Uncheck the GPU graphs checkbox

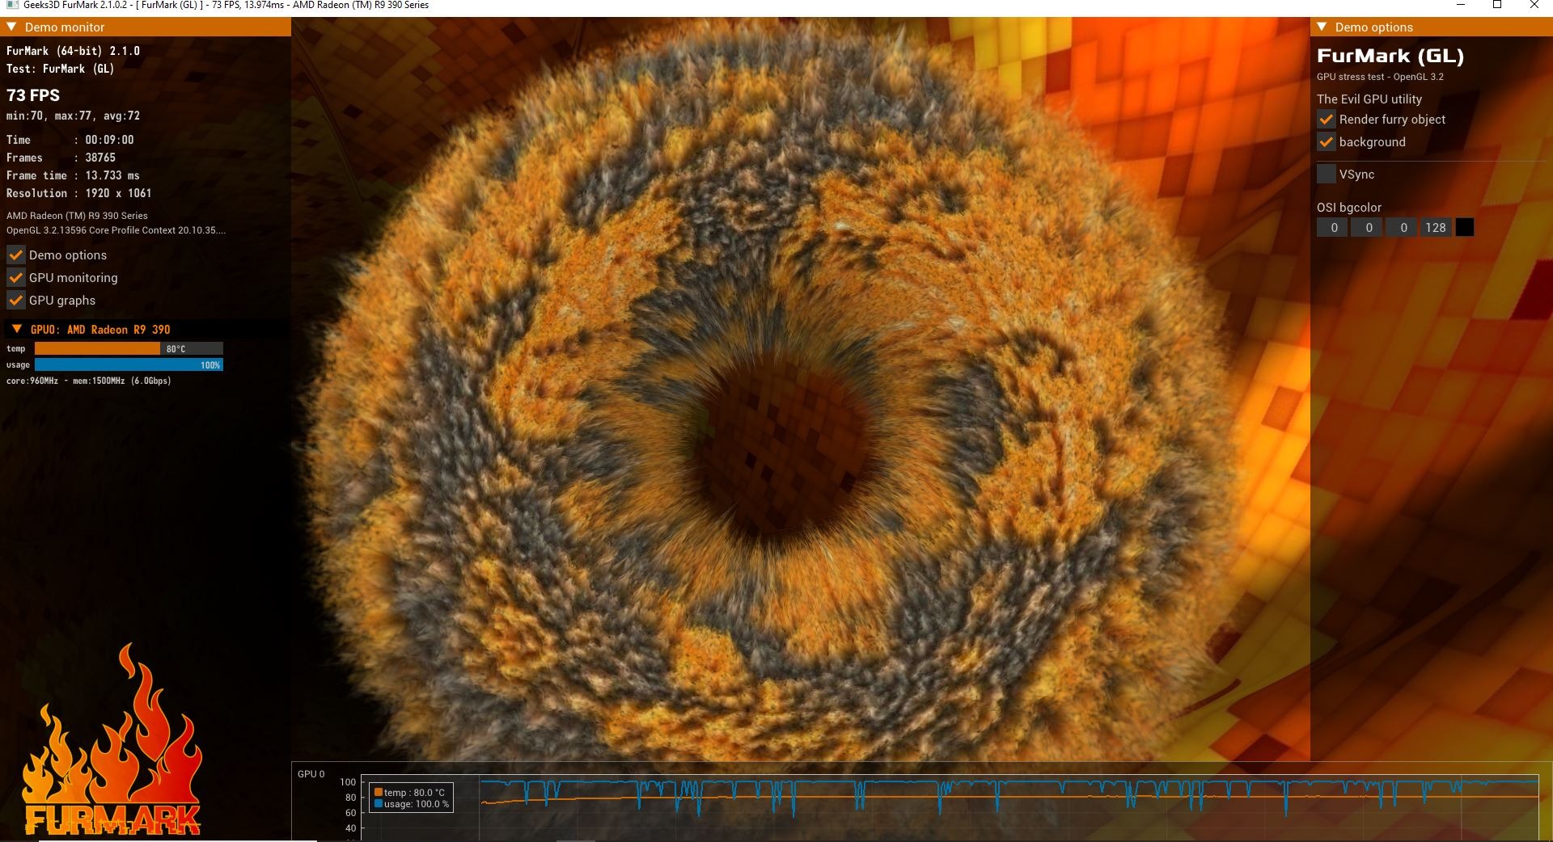tap(16, 301)
